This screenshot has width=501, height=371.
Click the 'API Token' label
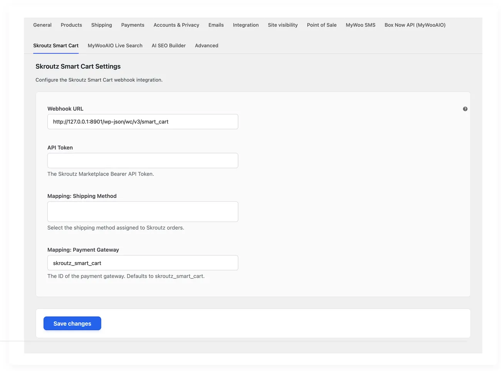(60, 148)
